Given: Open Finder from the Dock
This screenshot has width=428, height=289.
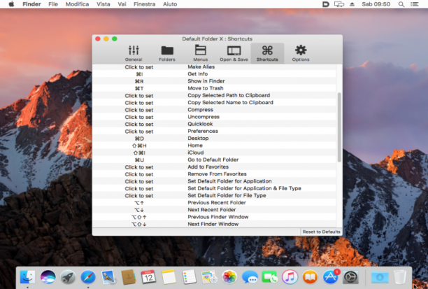Looking at the screenshot, I should point(27,277).
